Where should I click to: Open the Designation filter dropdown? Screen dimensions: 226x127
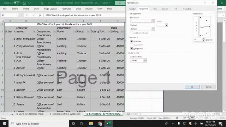coord(55,31)
